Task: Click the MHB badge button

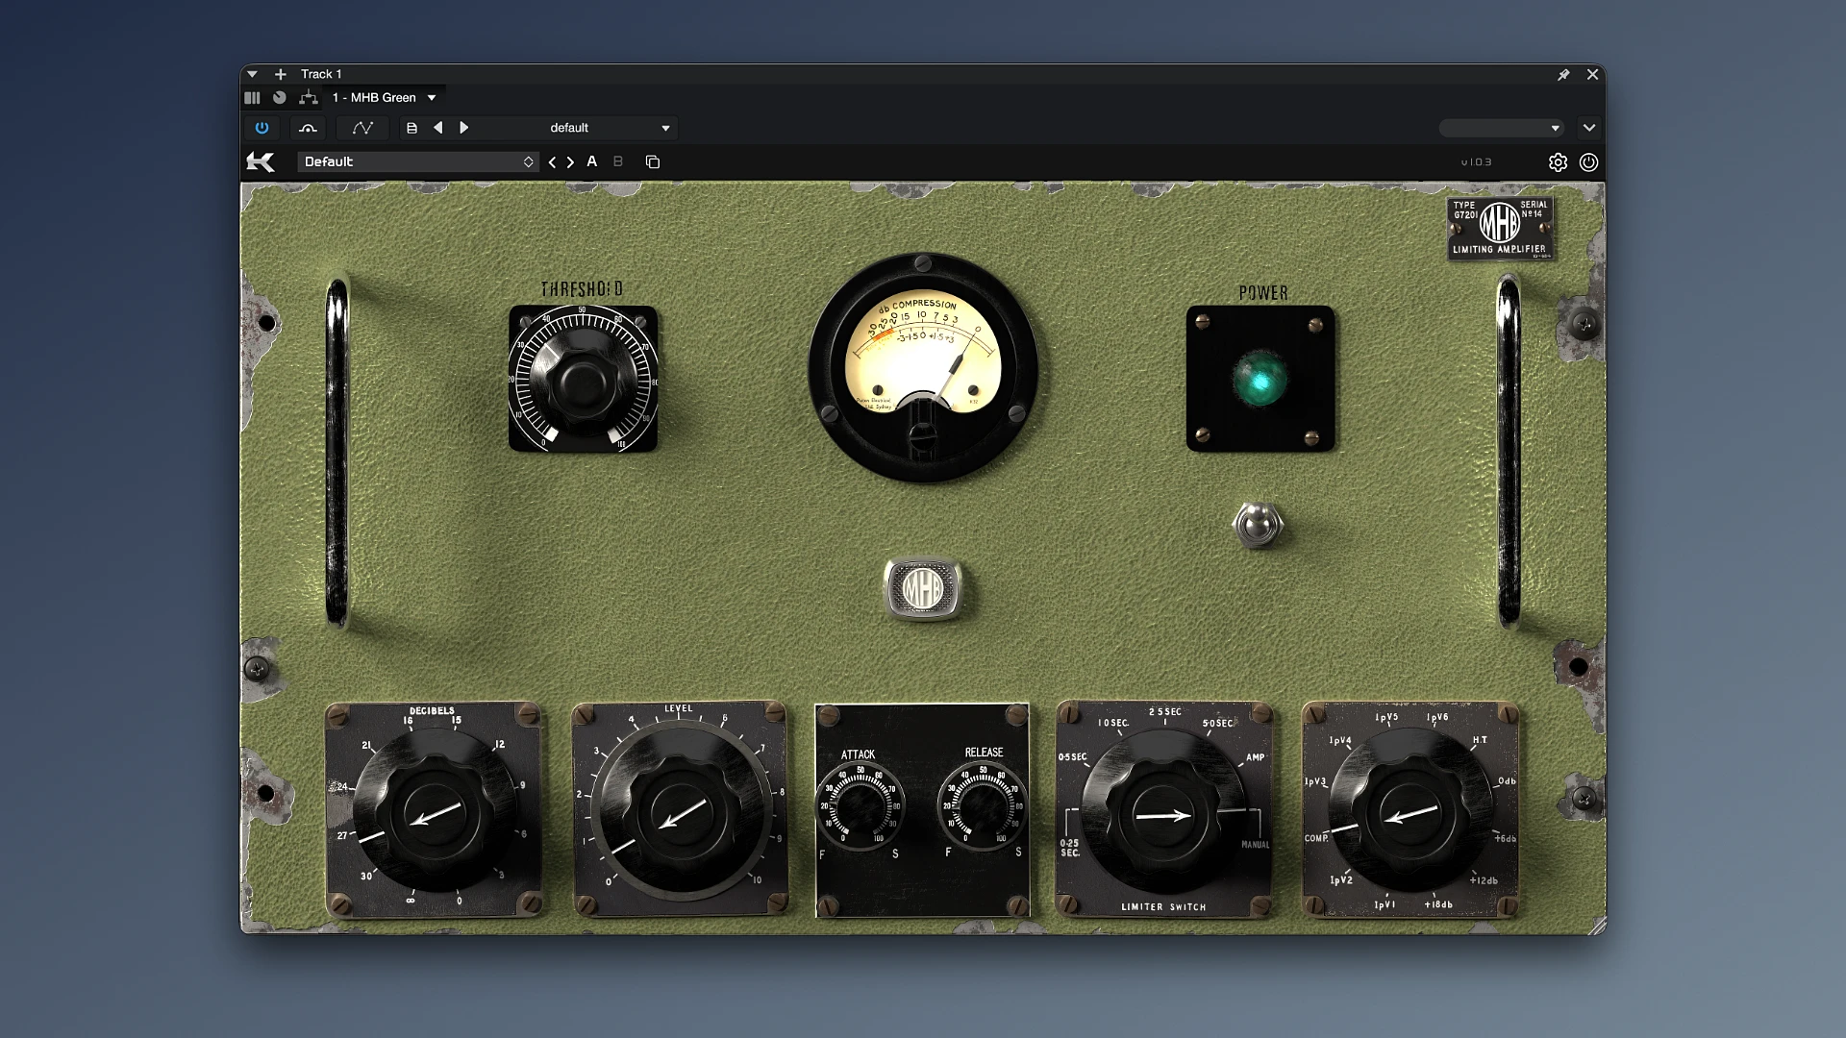Action: pos(922,589)
